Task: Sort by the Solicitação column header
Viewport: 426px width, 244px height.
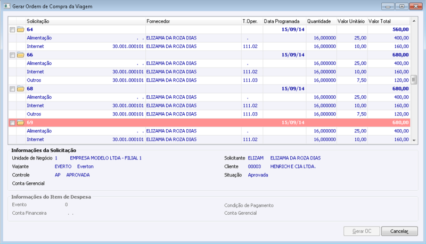Action: pyautogui.click(x=86, y=21)
